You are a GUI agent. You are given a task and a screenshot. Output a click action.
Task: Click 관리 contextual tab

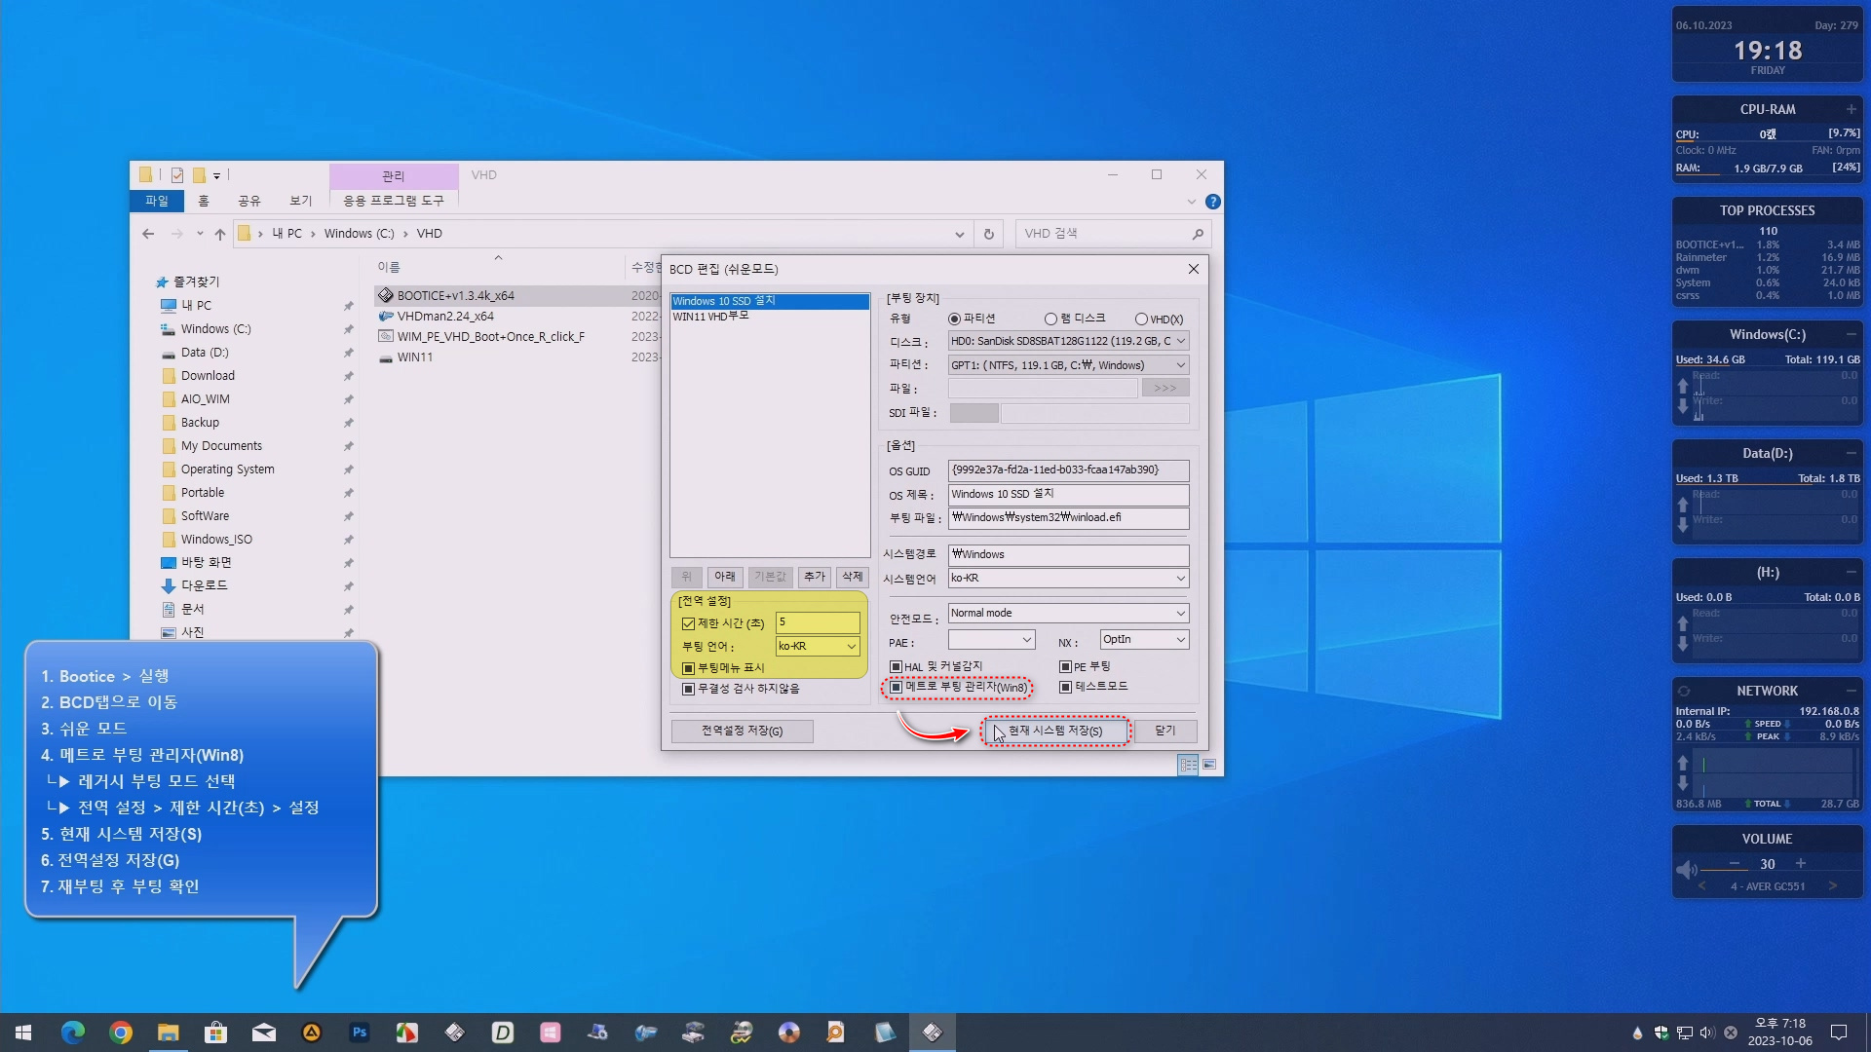[x=394, y=175]
